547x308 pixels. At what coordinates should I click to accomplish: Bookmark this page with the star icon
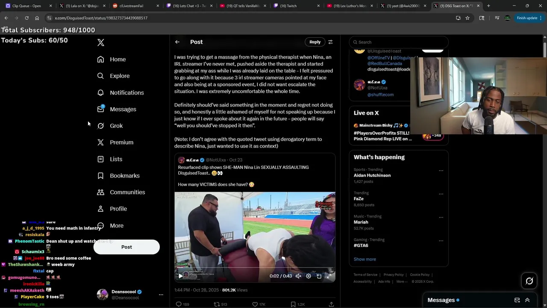[468, 18]
